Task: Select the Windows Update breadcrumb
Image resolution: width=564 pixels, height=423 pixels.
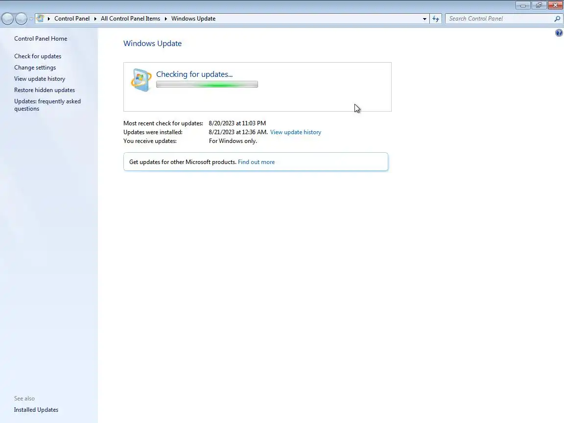Action: point(193,19)
